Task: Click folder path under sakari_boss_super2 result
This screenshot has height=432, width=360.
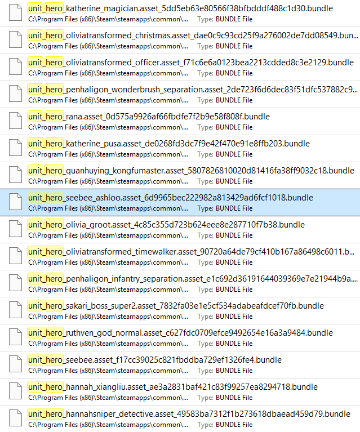Action: pos(108,317)
